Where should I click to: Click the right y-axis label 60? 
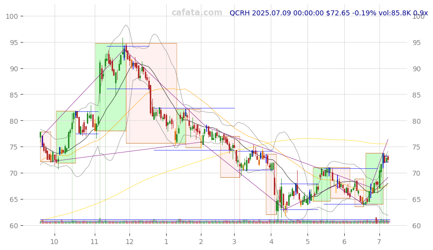point(417,226)
